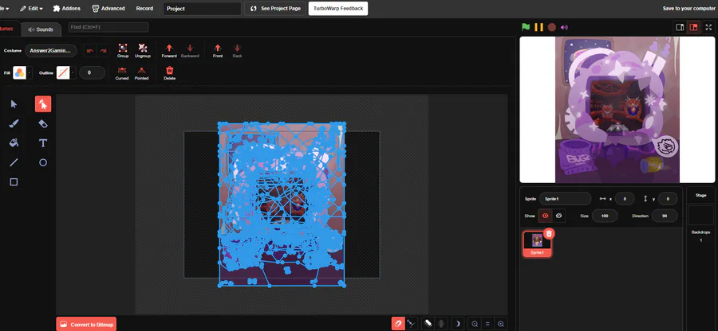Enter fullscreen stage mode

708,27
